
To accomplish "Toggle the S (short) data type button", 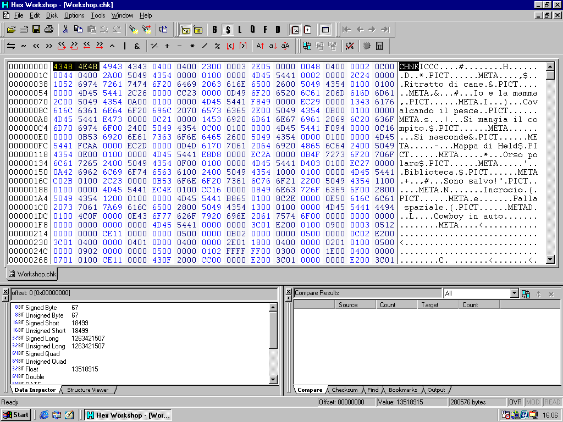I will point(227,29).
